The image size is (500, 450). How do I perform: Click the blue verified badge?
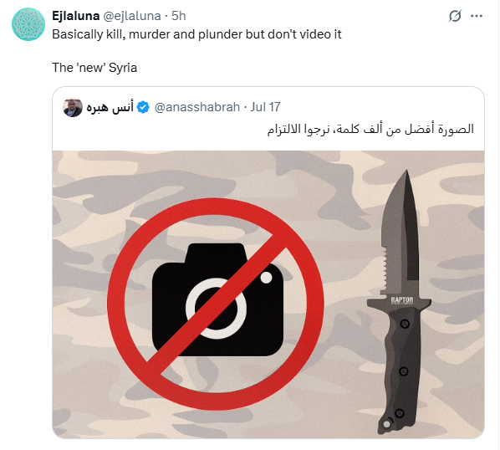pos(143,107)
